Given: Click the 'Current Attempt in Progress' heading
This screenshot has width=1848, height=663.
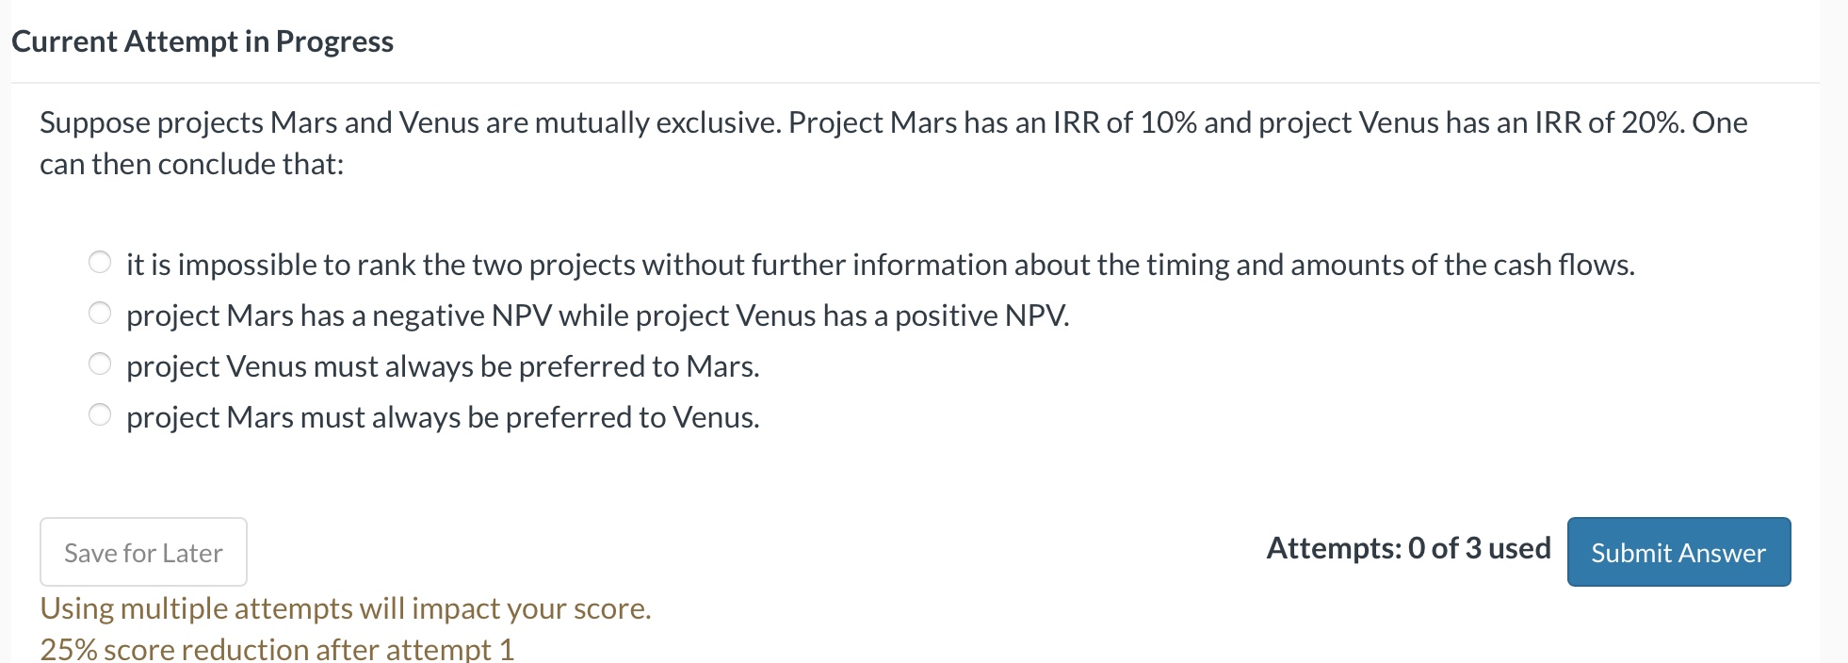Looking at the screenshot, I should [203, 40].
